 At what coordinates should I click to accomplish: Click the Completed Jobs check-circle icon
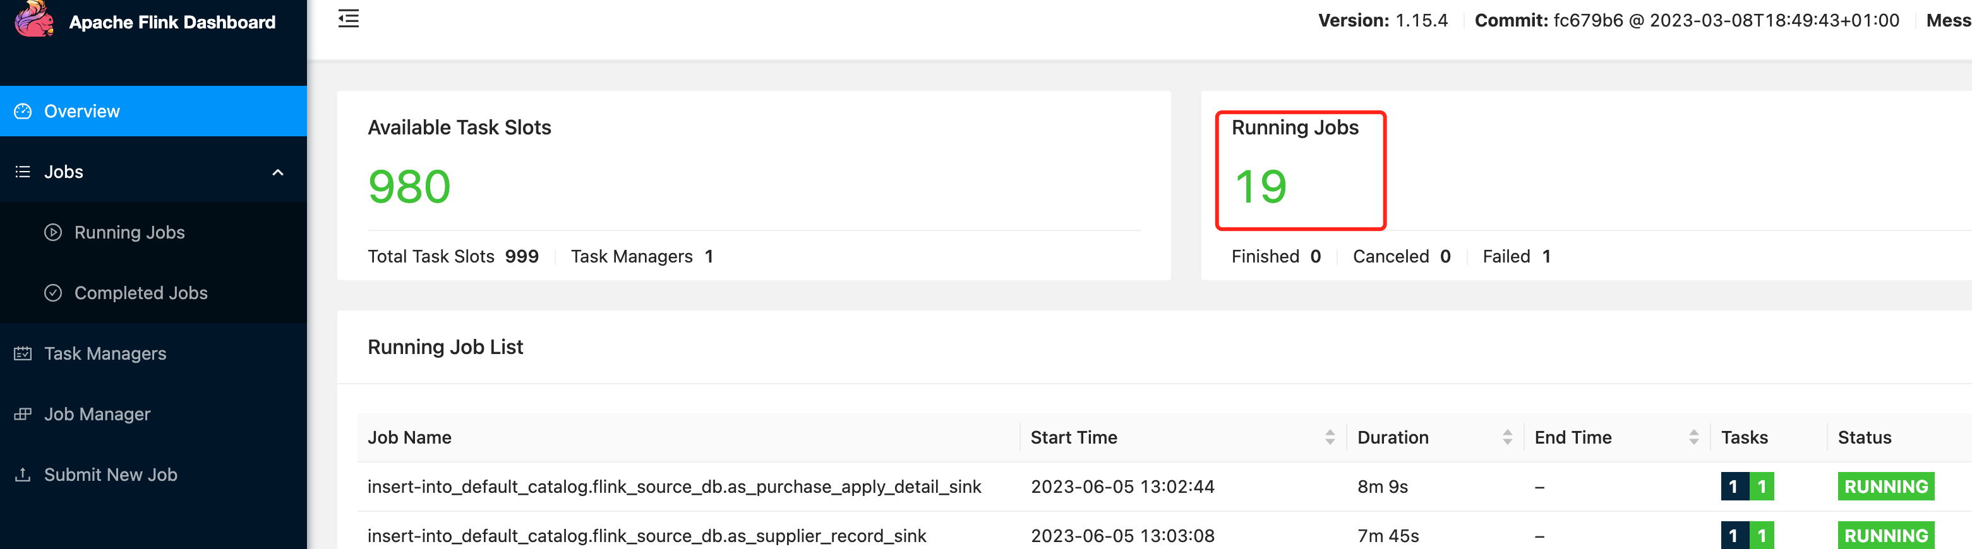(53, 293)
